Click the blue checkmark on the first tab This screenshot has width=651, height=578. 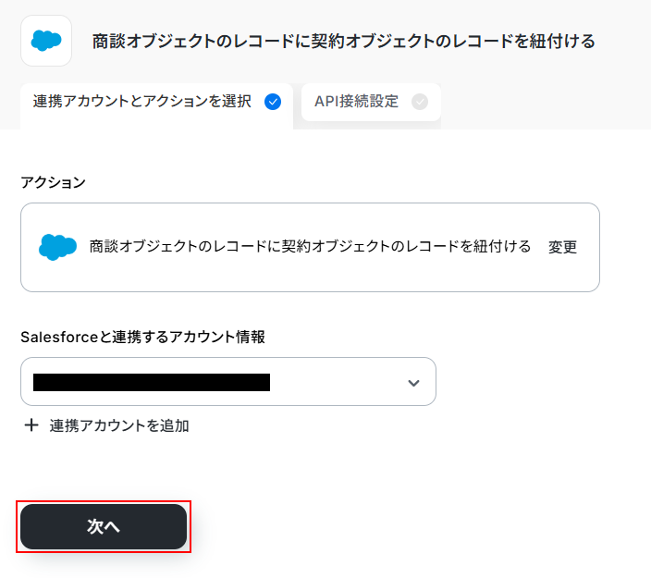point(273,102)
